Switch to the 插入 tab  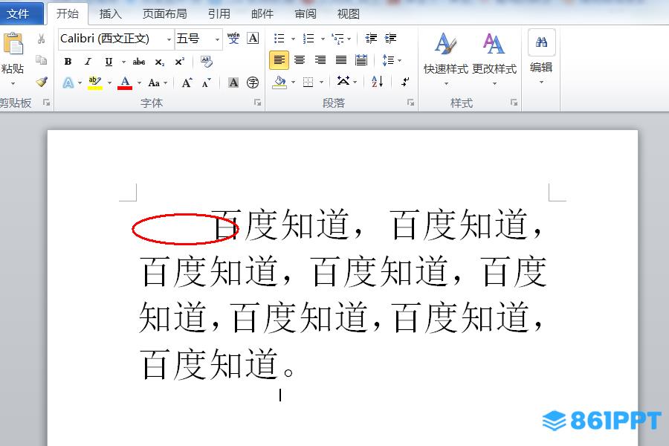pos(111,14)
